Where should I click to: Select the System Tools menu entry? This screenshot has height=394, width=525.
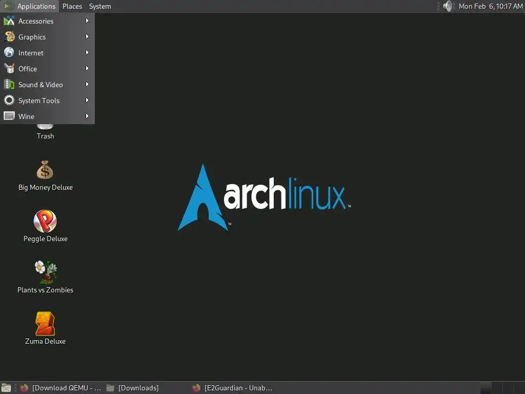(47, 101)
